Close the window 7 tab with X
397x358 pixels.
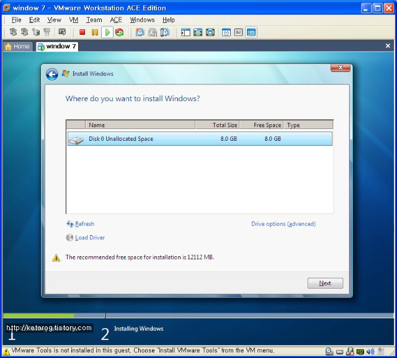click(388, 46)
